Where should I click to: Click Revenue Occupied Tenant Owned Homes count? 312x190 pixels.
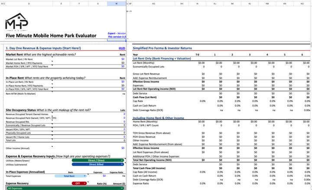[124, 114]
